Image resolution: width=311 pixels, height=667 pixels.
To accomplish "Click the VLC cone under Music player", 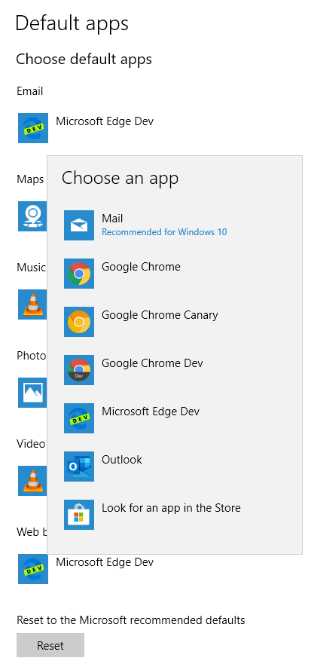I will (x=32, y=304).
